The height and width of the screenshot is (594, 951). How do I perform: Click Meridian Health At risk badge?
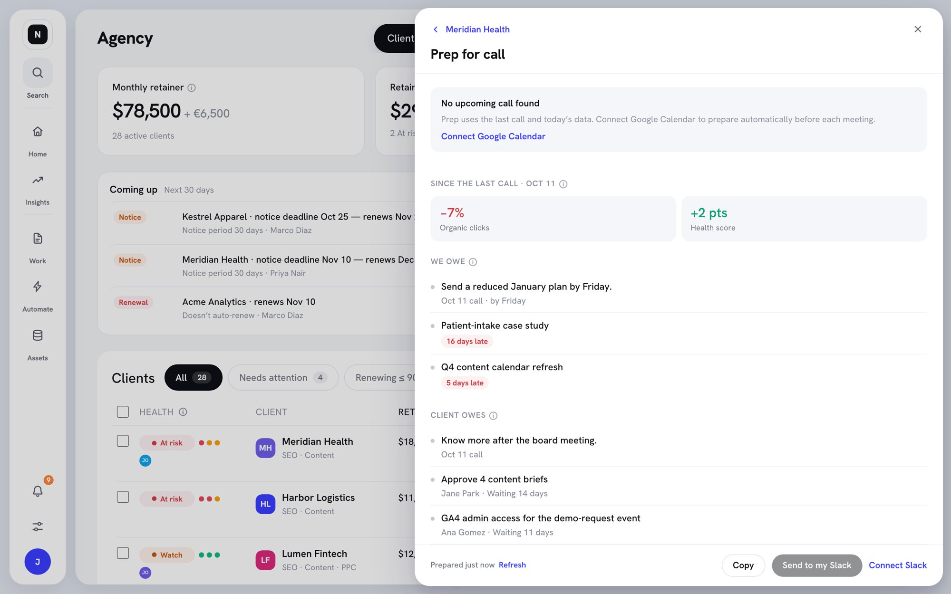[x=167, y=443]
